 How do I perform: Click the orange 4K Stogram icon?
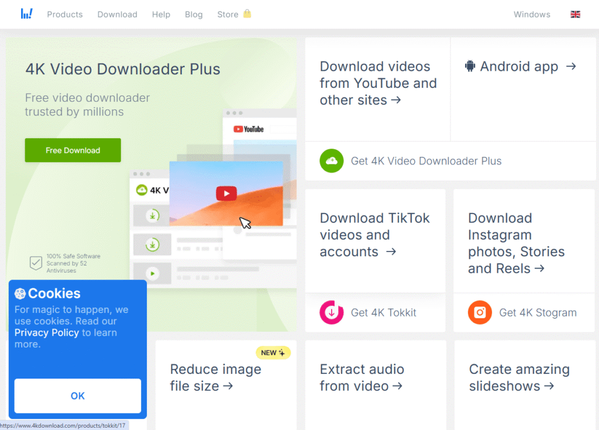click(480, 312)
